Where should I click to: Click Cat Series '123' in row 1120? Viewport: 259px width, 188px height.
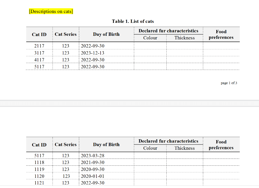click(x=66, y=176)
